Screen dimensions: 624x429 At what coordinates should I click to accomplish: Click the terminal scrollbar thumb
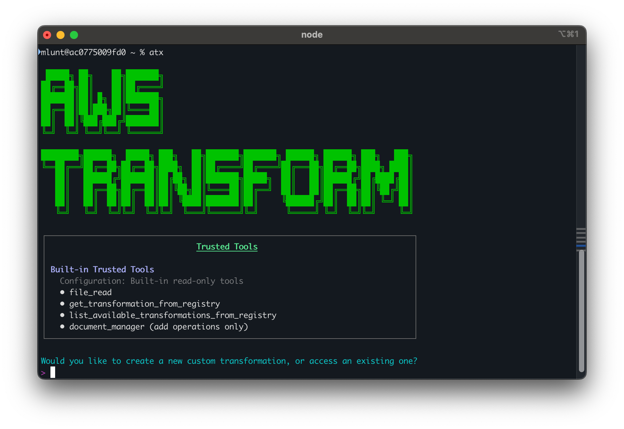coord(581,311)
